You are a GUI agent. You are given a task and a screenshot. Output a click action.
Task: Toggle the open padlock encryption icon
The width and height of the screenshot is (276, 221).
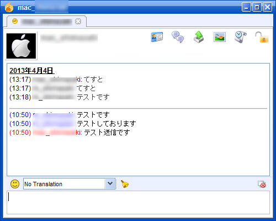(262, 37)
